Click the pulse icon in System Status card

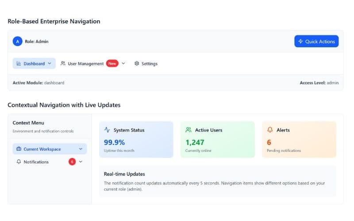(107, 130)
